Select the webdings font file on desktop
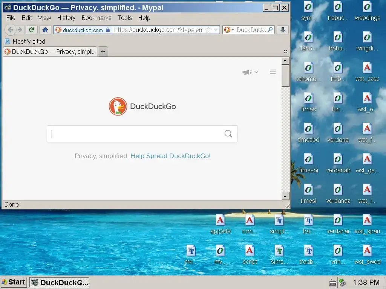386x289 pixels. (367, 11)
